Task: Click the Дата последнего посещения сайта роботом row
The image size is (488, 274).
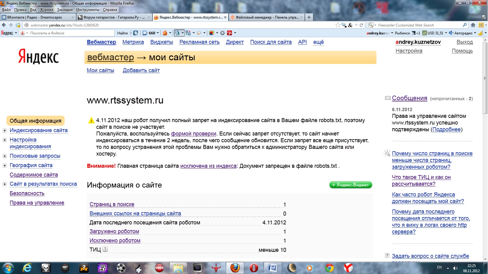Action: [188, 223]
